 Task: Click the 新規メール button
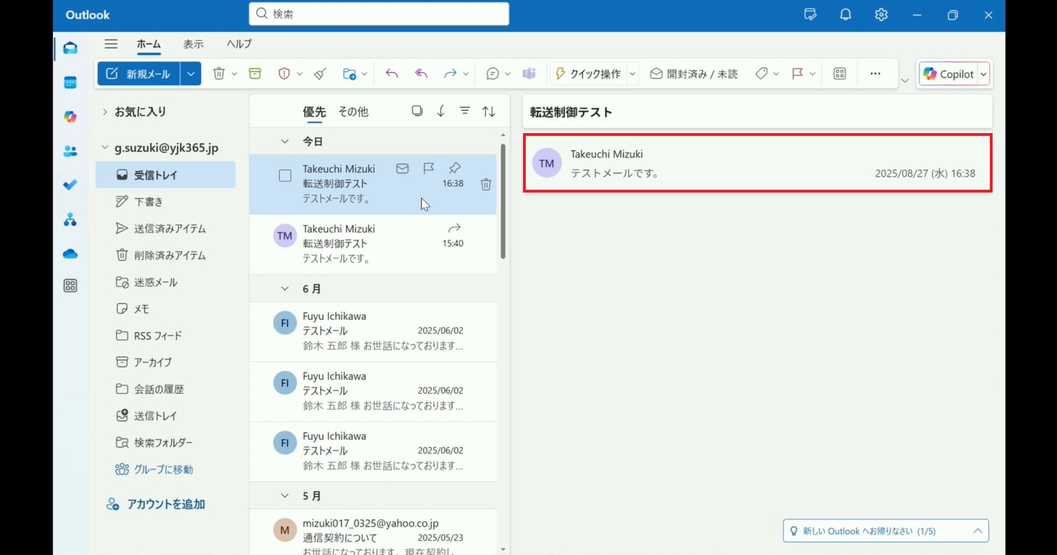[139, 74]
